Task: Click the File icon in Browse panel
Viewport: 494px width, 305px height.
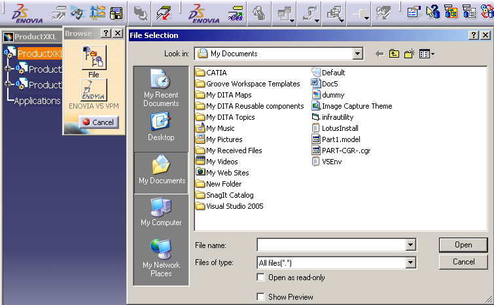Action: 94,58
